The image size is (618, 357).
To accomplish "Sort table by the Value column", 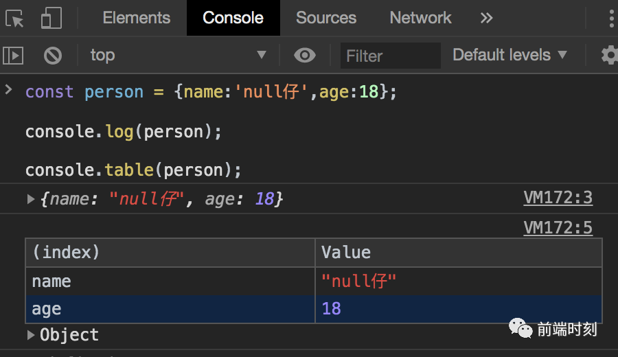I will (459, 253).
